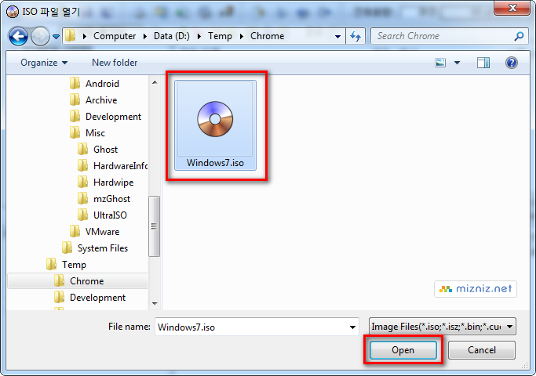
Task: Click the Cancel button
Action: pos(482,350)
